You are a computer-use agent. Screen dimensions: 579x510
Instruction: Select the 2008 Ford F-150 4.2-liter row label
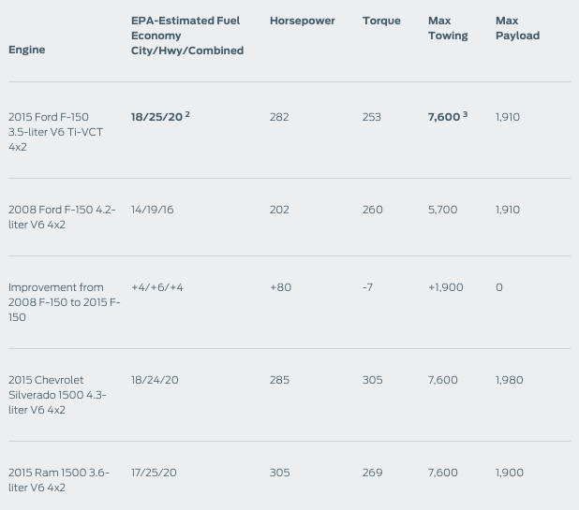point(62,217)
